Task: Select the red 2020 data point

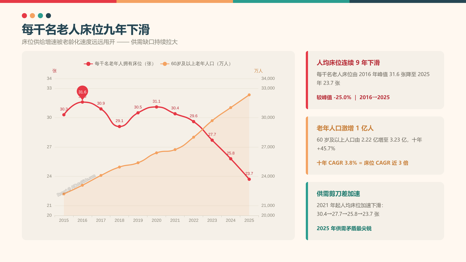Action: pyautogui.click(x=157, y=107)
